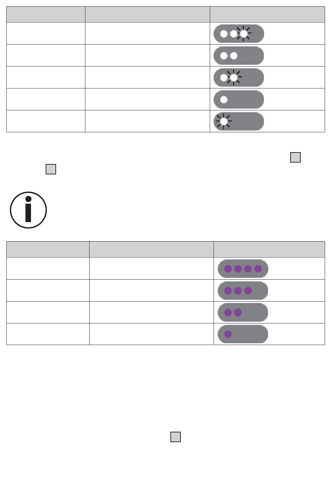Select indicator showing two purple dots
331x478 pixels.
coord(243,313)
